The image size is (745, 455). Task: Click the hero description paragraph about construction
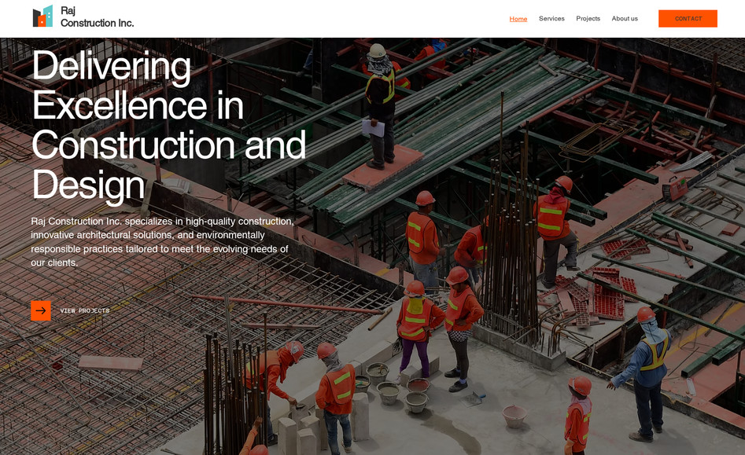point(161,242)
